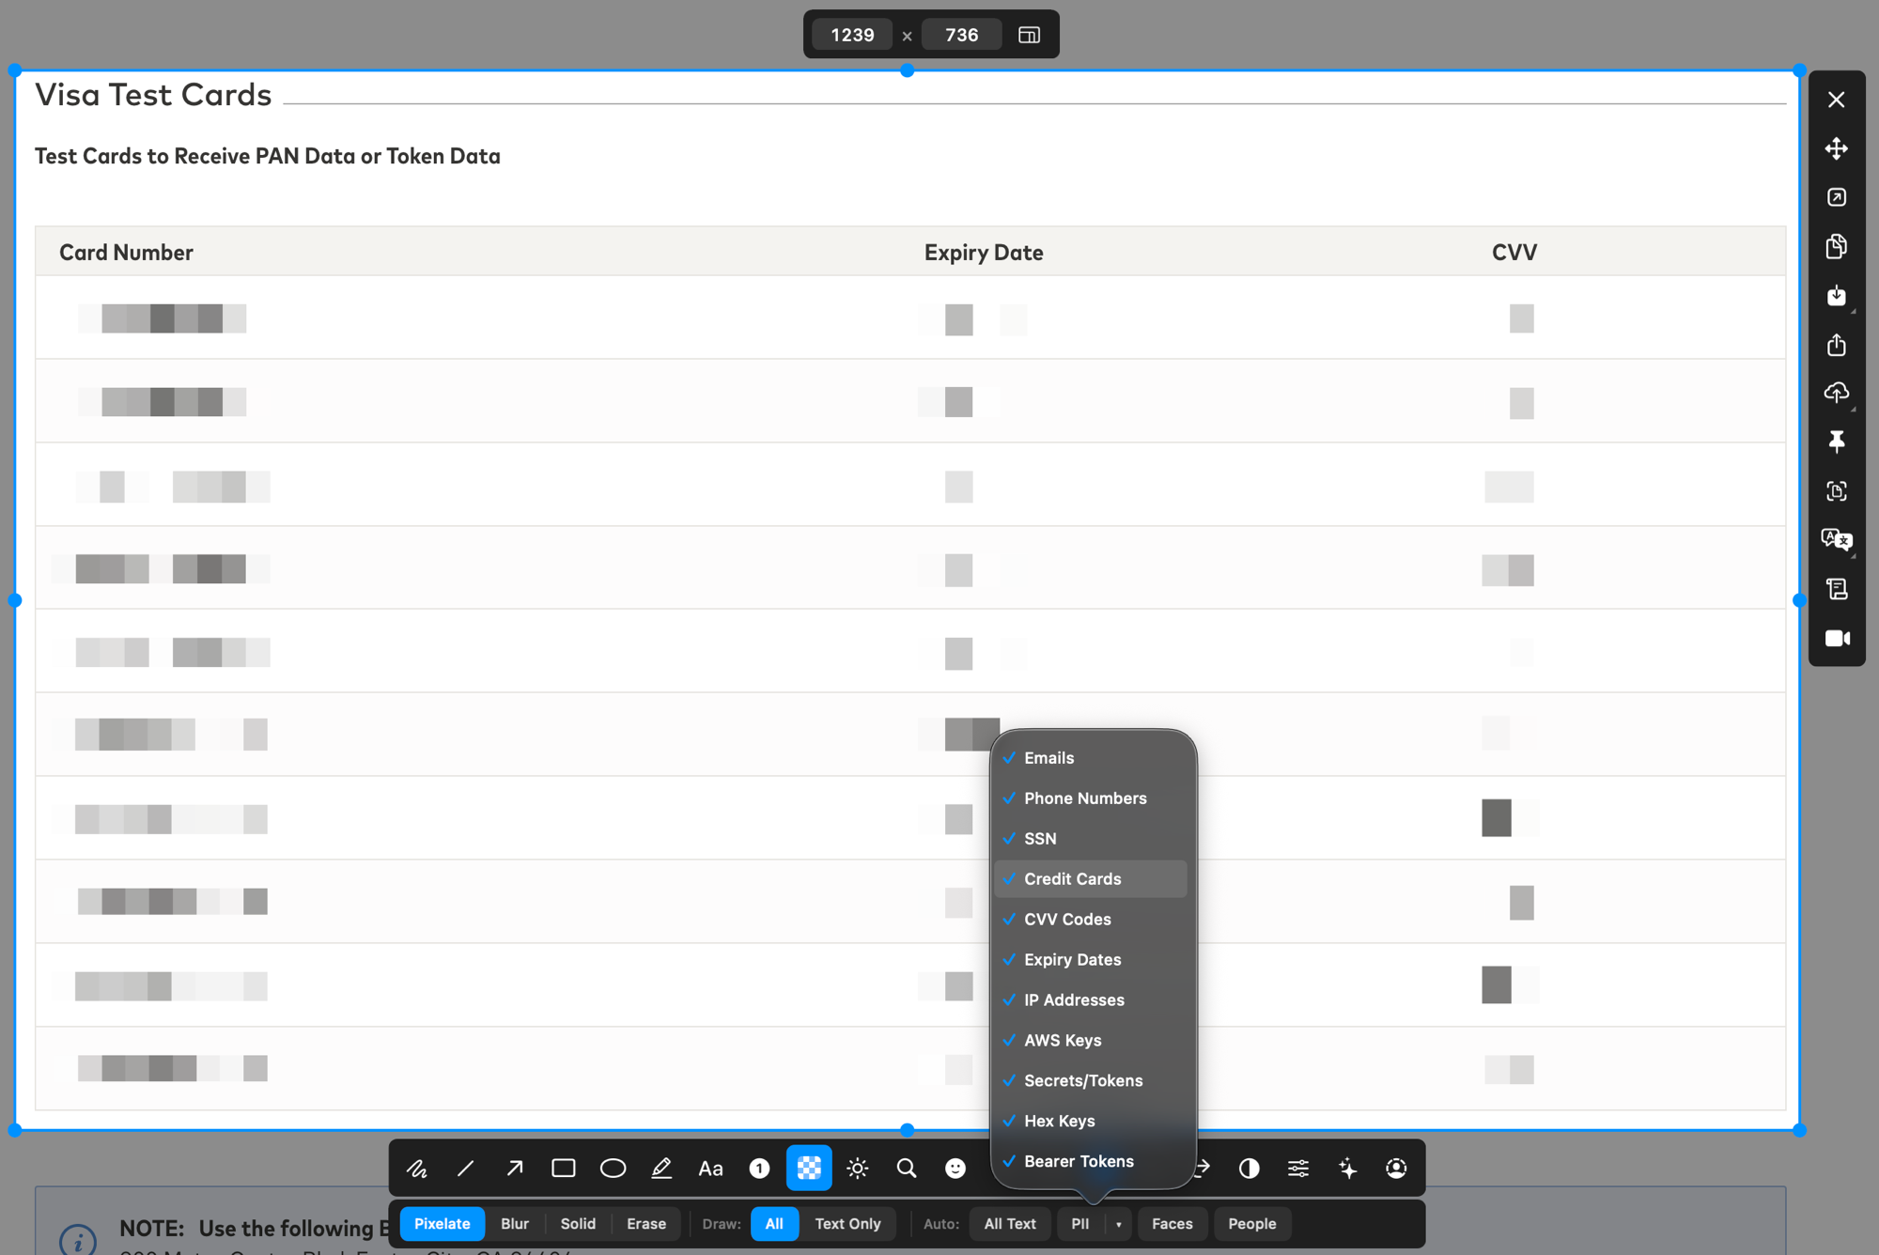Click the person circle icon

(1396, 1169)
